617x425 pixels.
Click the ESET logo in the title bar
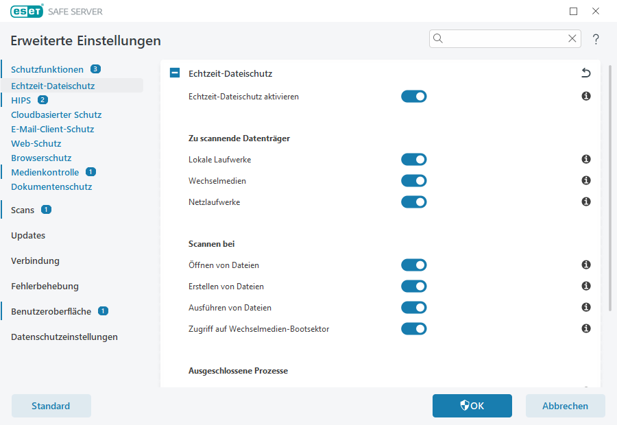tap(27, 11)
